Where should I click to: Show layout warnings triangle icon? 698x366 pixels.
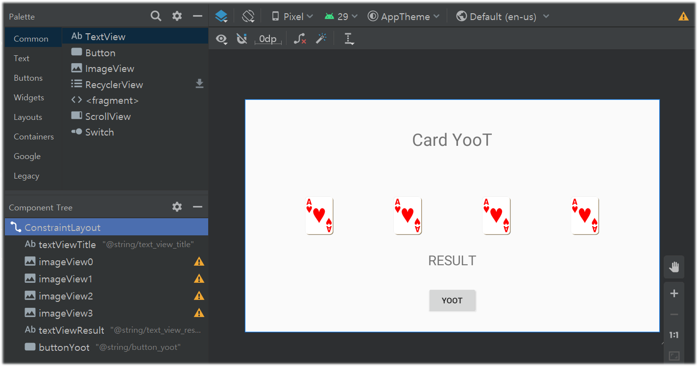683,16
